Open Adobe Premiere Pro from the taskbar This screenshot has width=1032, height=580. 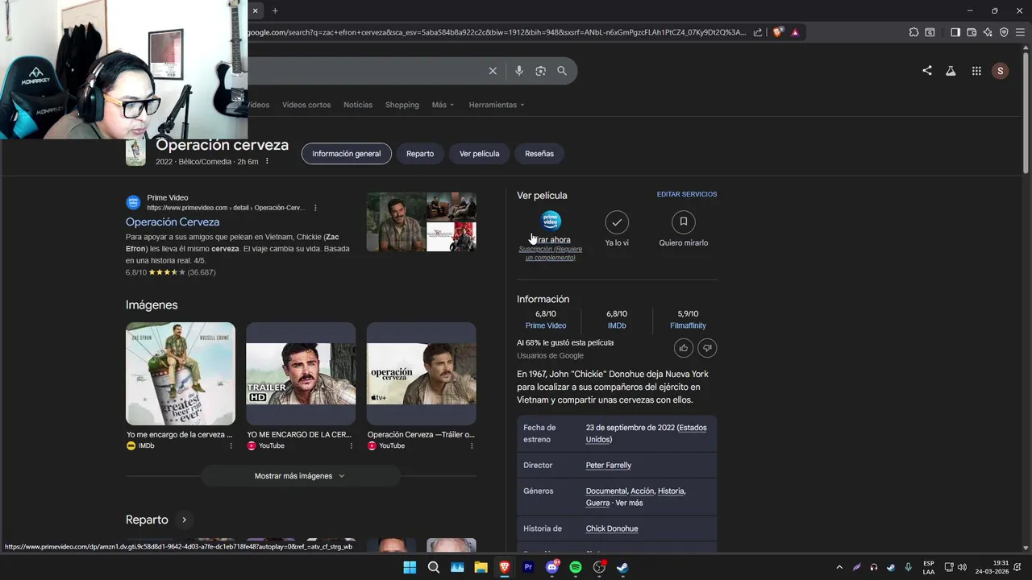tap(528, 567)
